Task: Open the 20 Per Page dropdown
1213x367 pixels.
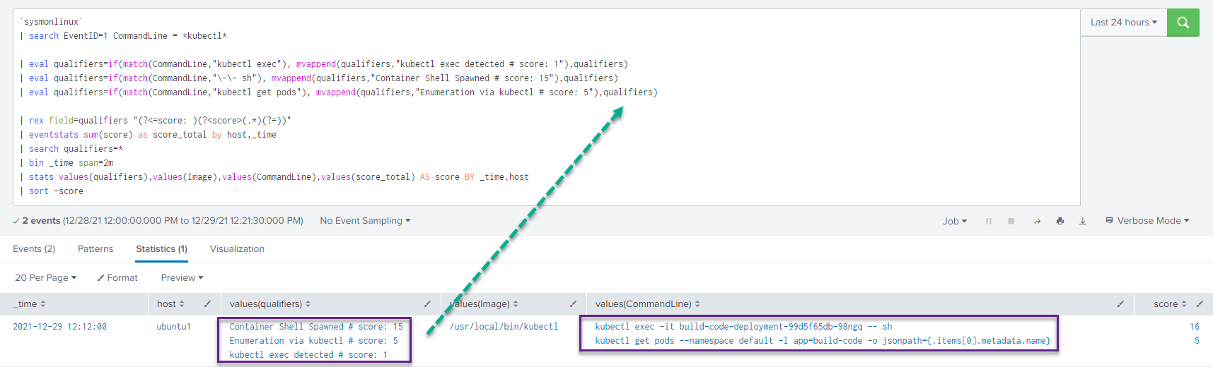Action: pyautogui.click(x=46, y=278)
